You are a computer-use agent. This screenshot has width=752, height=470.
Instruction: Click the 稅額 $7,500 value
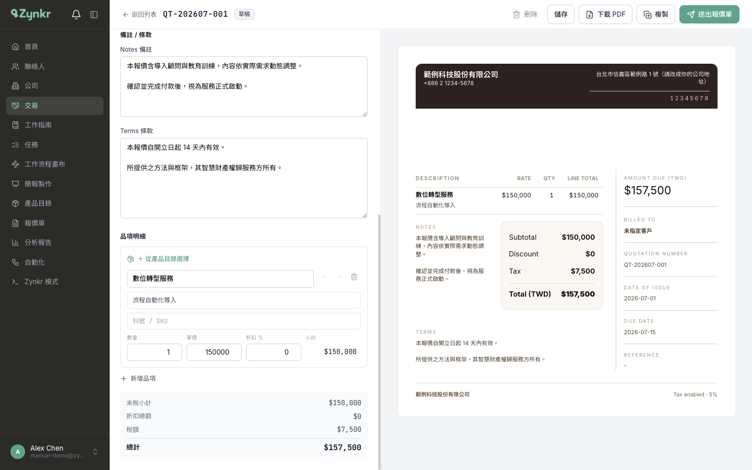349,430
